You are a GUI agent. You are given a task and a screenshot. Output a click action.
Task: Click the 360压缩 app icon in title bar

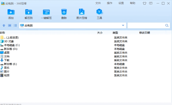(3, 3)
